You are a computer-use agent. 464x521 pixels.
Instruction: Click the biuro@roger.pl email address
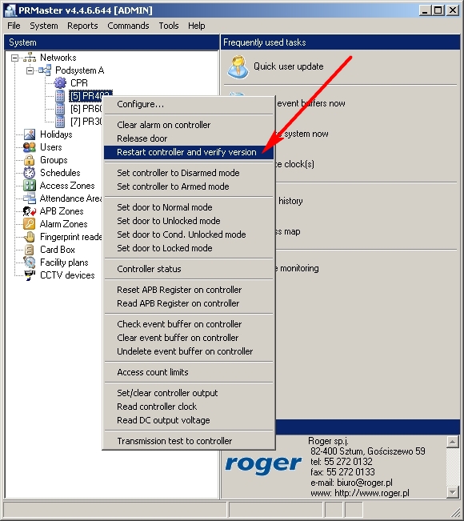pos(365,483)
